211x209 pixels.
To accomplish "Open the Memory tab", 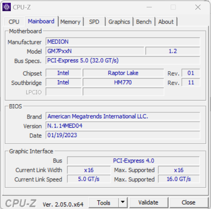I will pyautogui.click(x=70, y=22).
